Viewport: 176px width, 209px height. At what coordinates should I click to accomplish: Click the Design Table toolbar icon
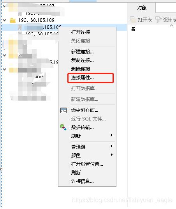coord(158,20)
